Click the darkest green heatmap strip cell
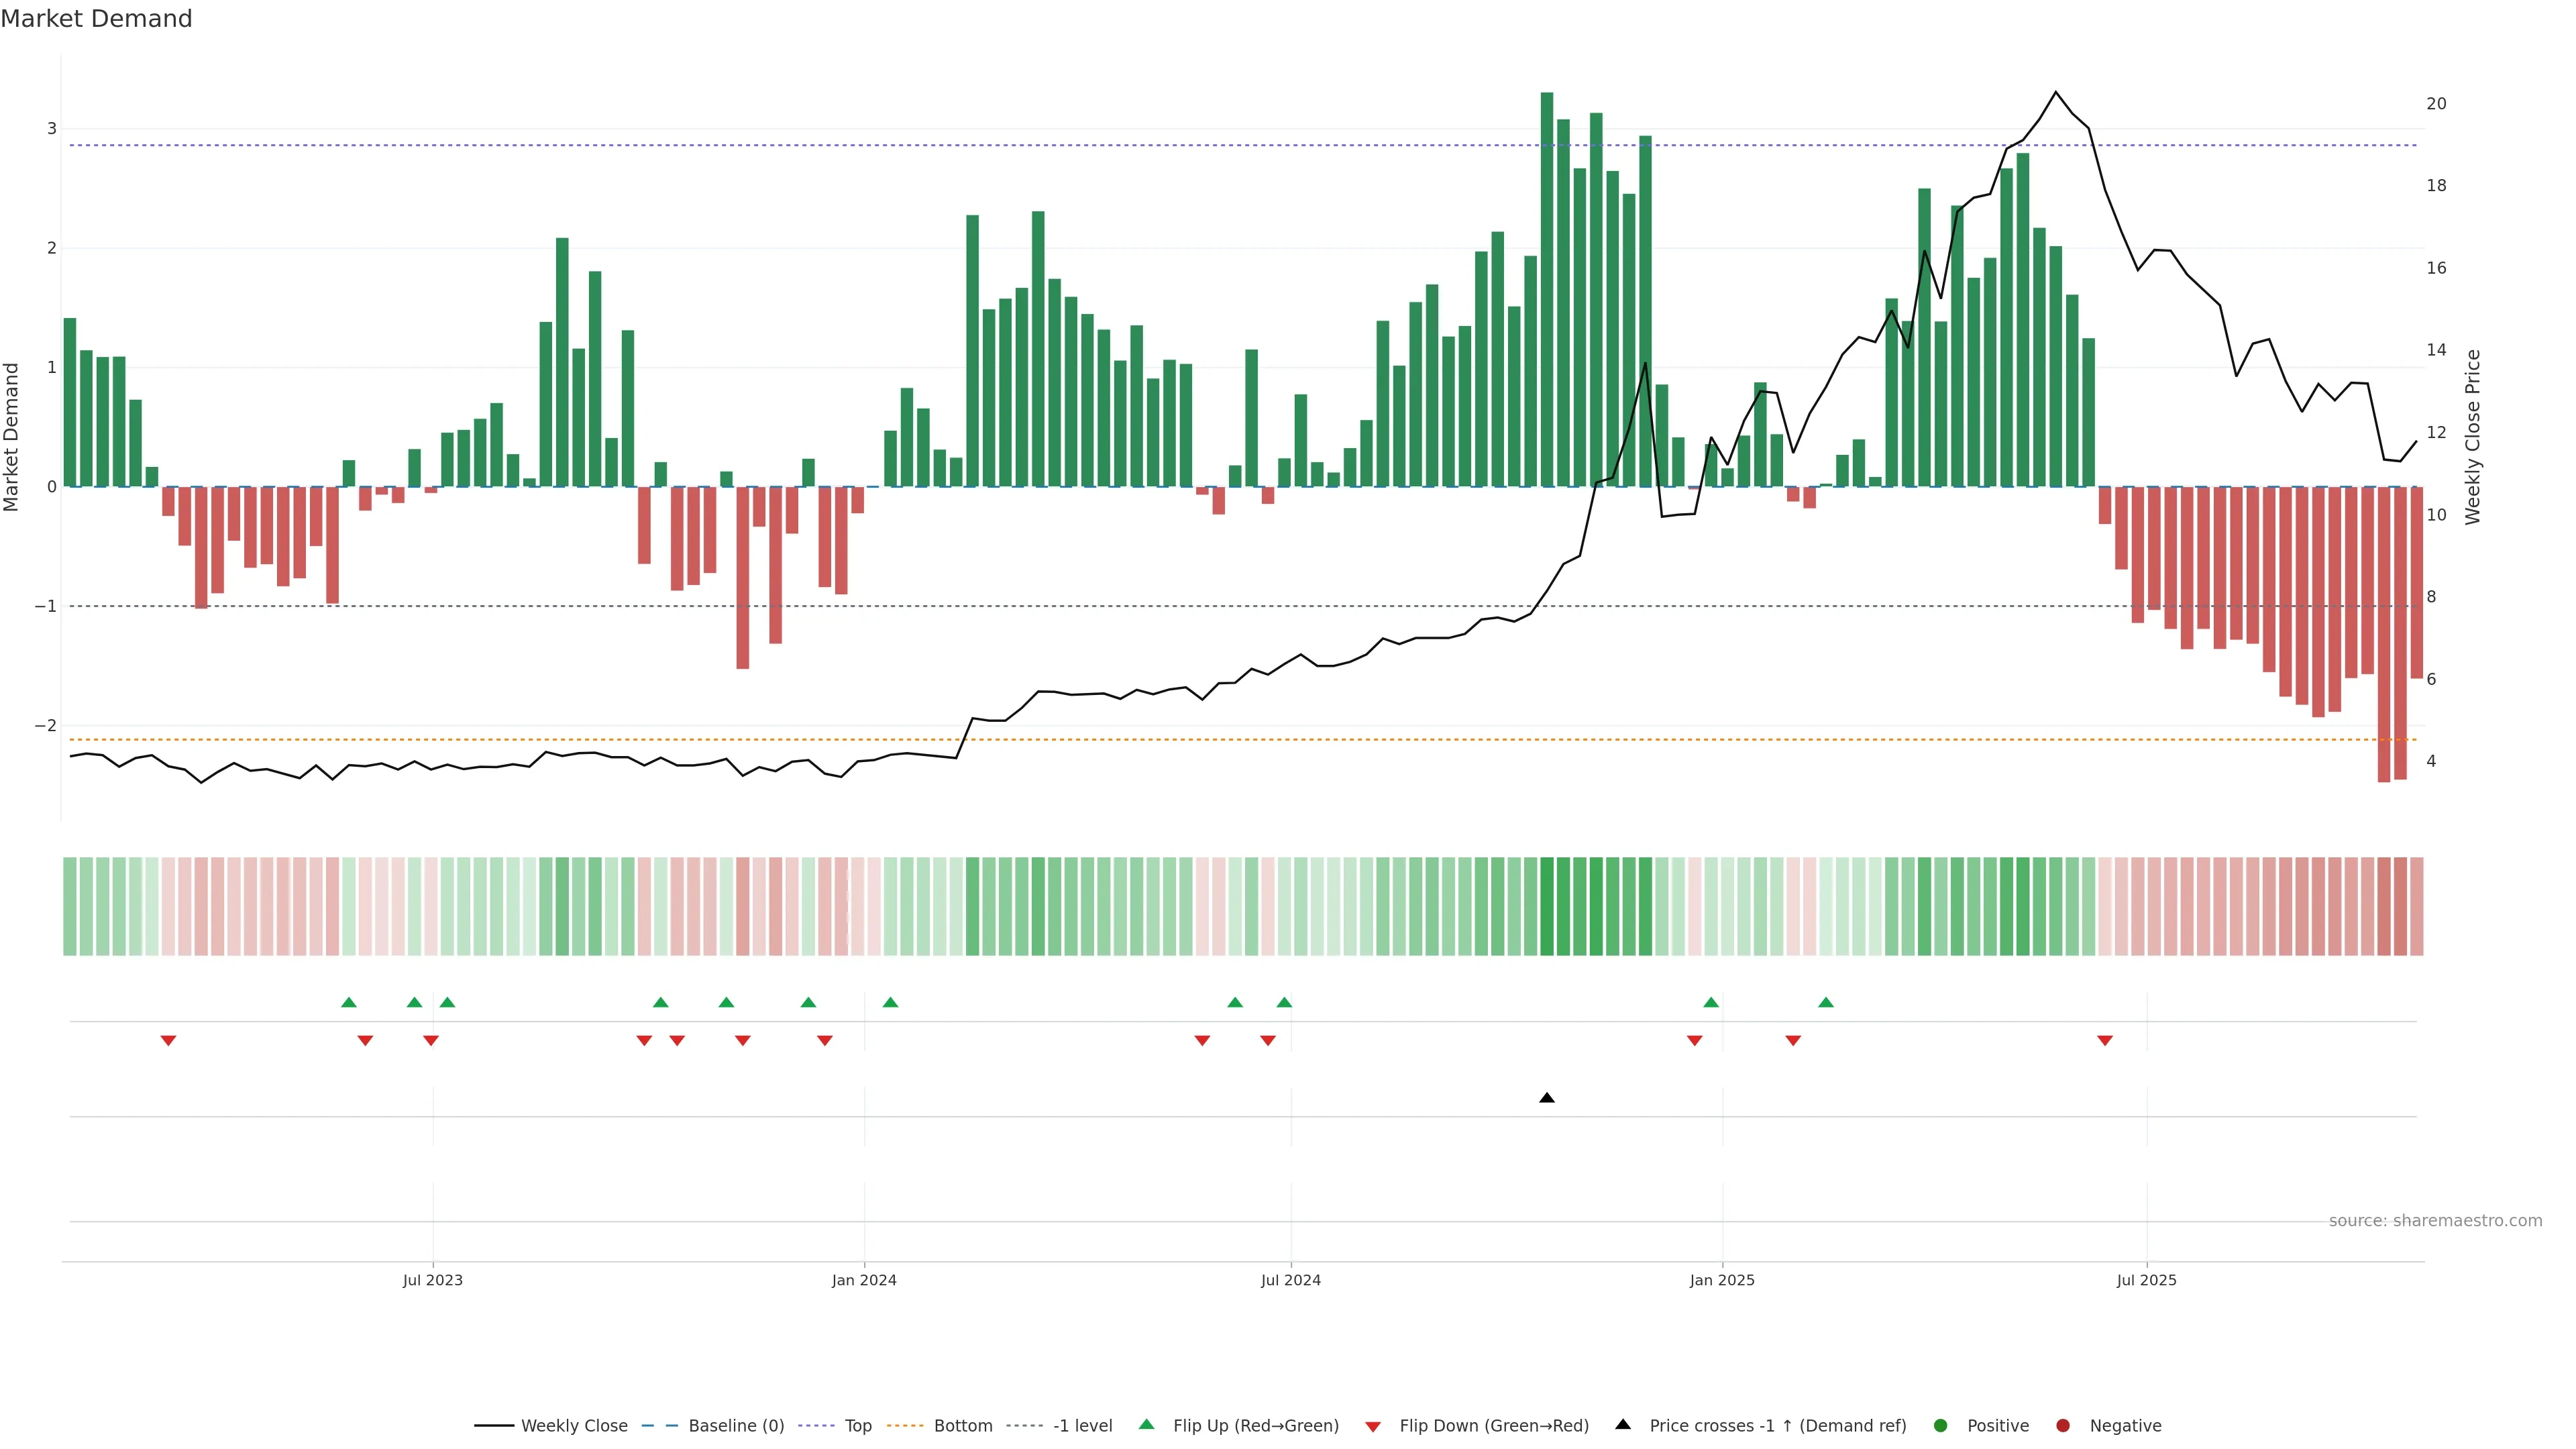Screen dimensions: 2576x1449 coord(1547,906)
